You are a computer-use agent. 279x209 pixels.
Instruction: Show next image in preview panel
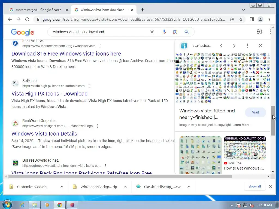click(x=234, y=46)
